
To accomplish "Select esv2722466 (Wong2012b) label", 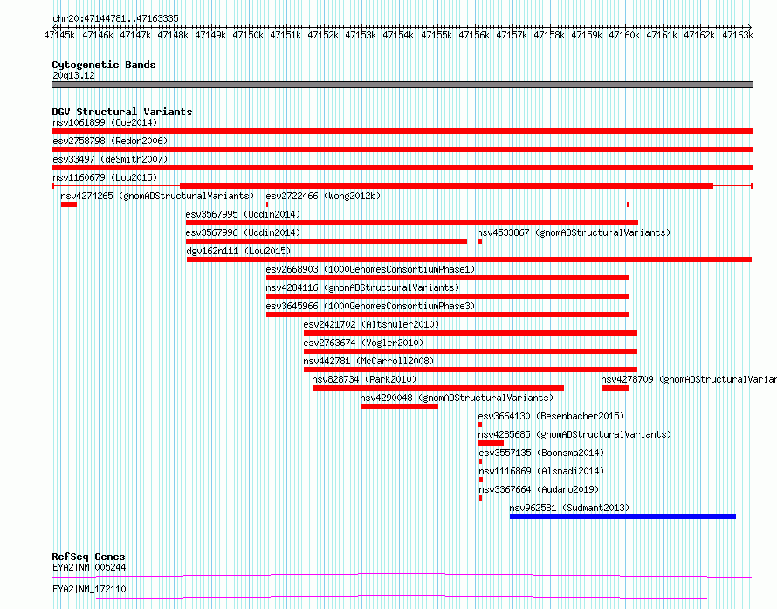I will [x=323, y=196].
